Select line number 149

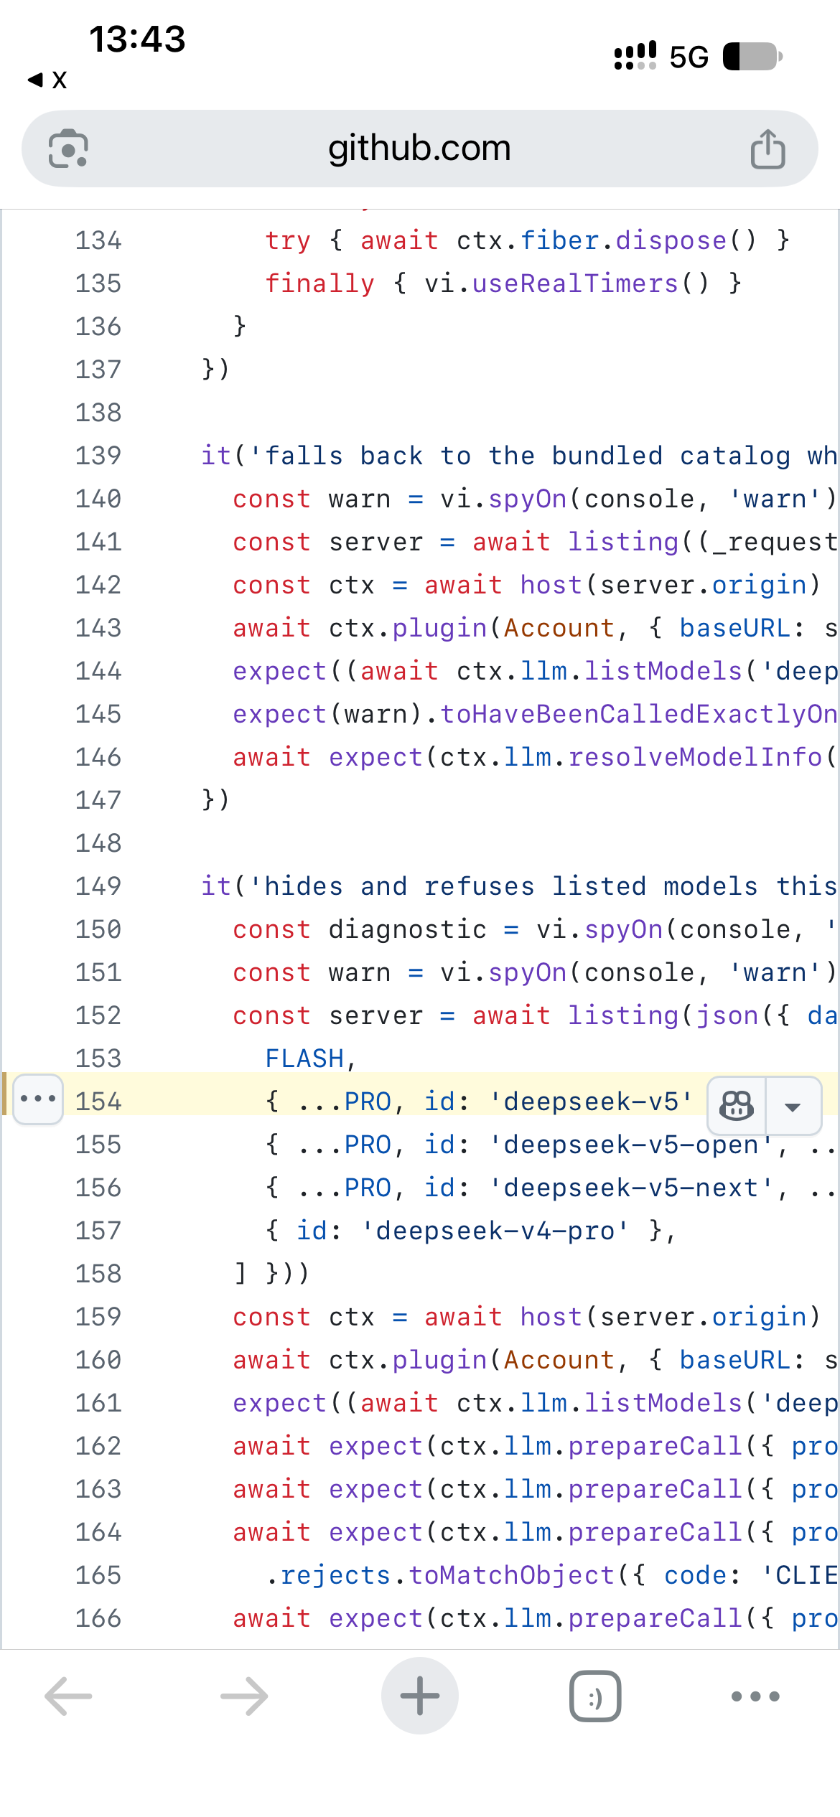[98, 886]
